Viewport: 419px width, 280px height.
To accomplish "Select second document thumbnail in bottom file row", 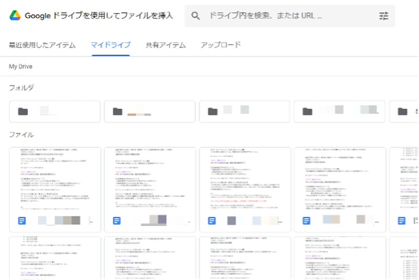I will 150,258.
